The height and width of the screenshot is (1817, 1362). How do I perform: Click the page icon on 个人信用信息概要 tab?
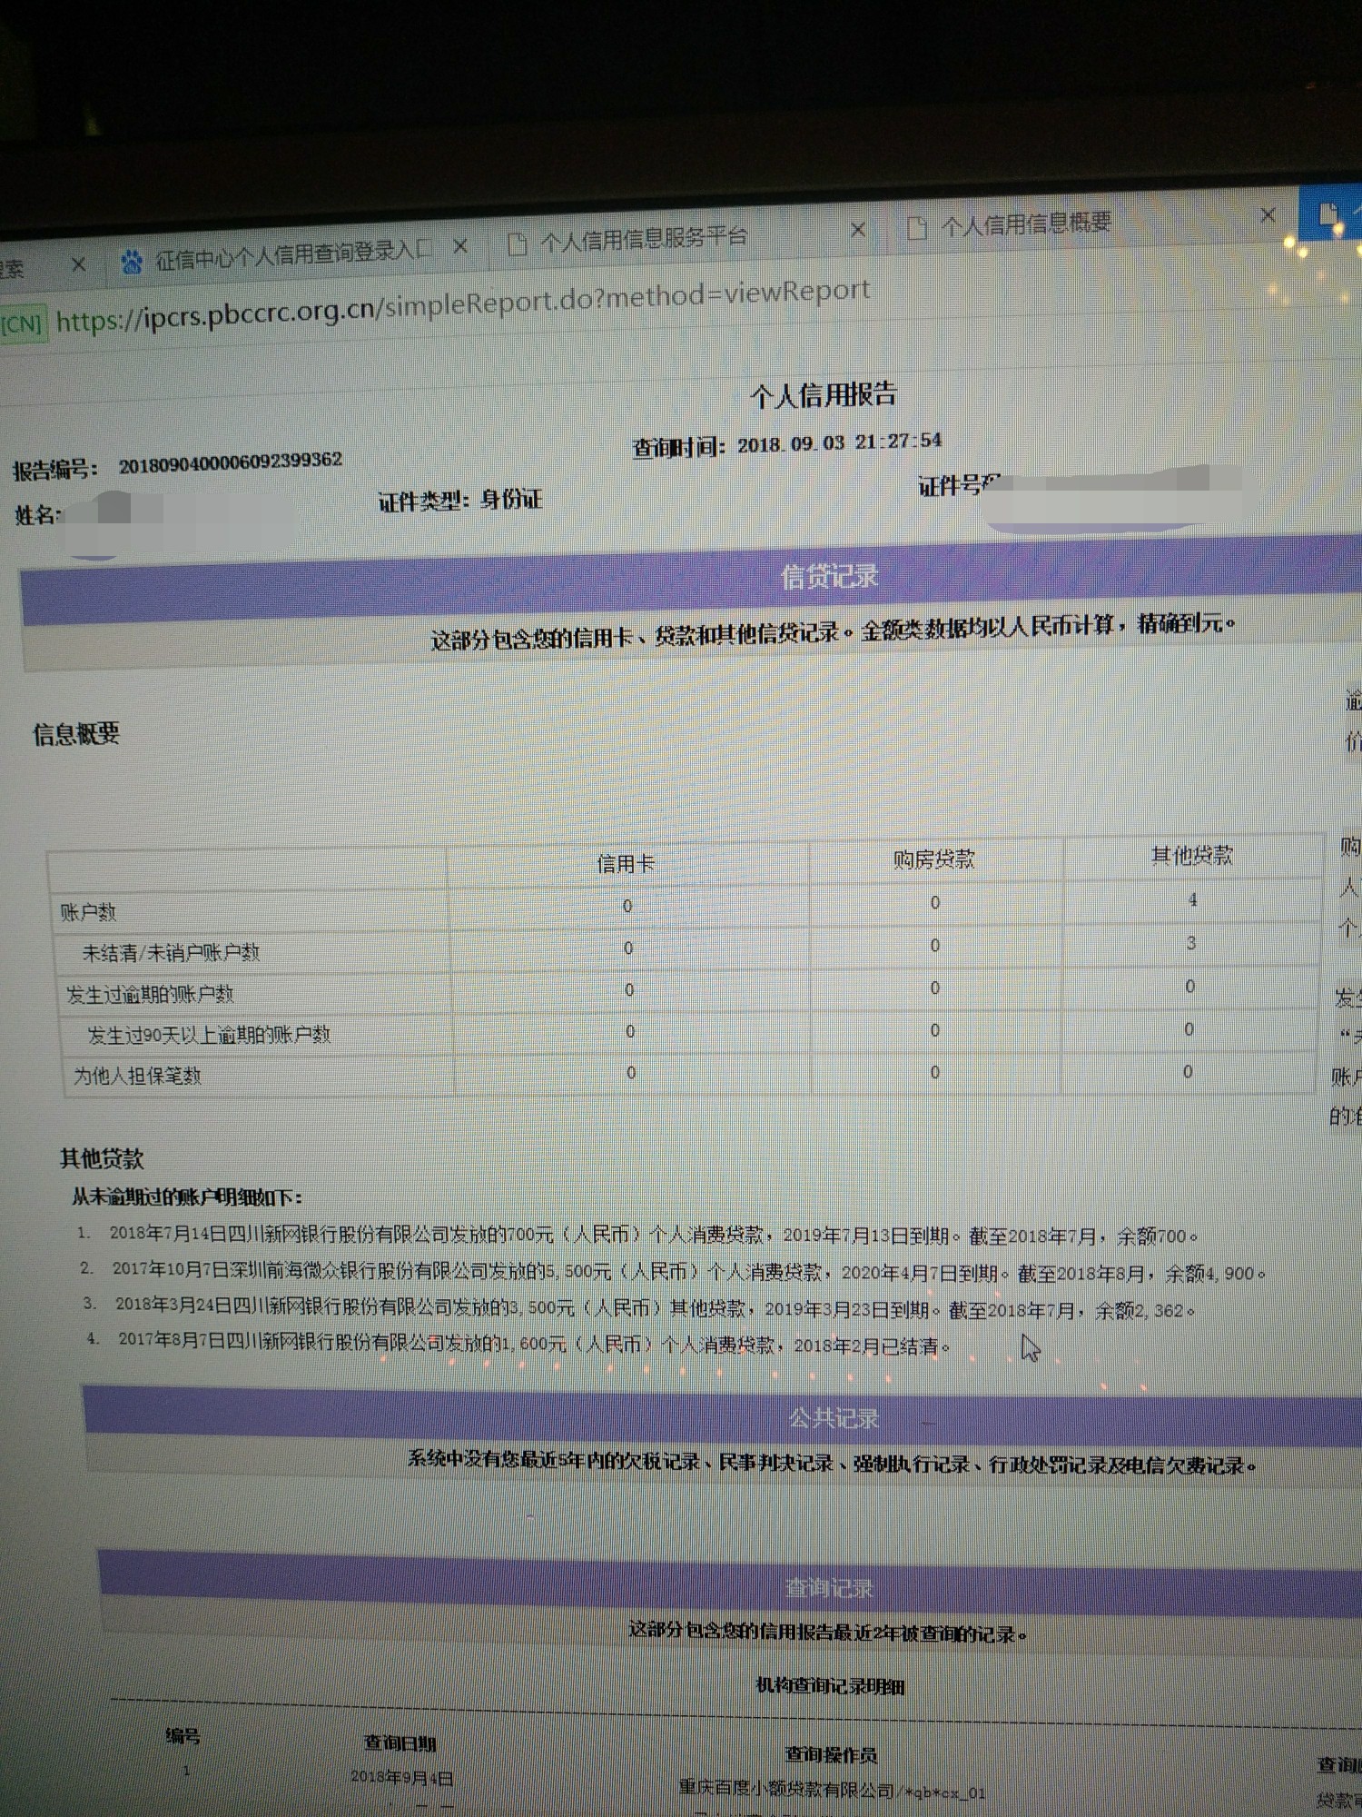pos(918,228)
